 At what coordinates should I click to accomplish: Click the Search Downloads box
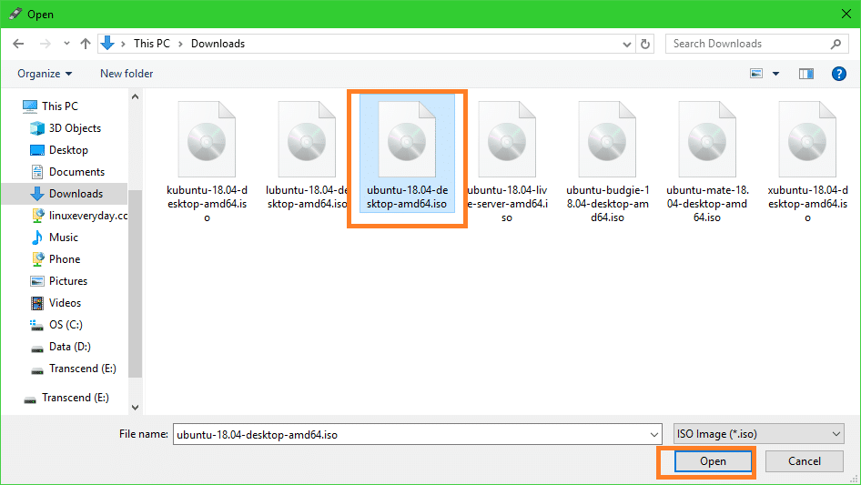746,44
